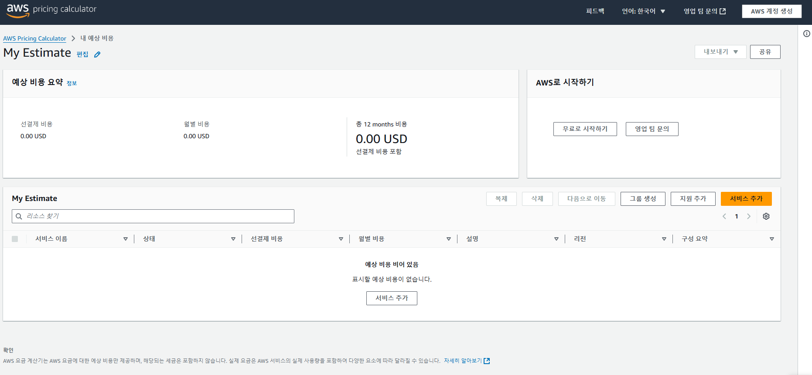Click the pencil edit icon beside My Estimate

tap(97, 55)
